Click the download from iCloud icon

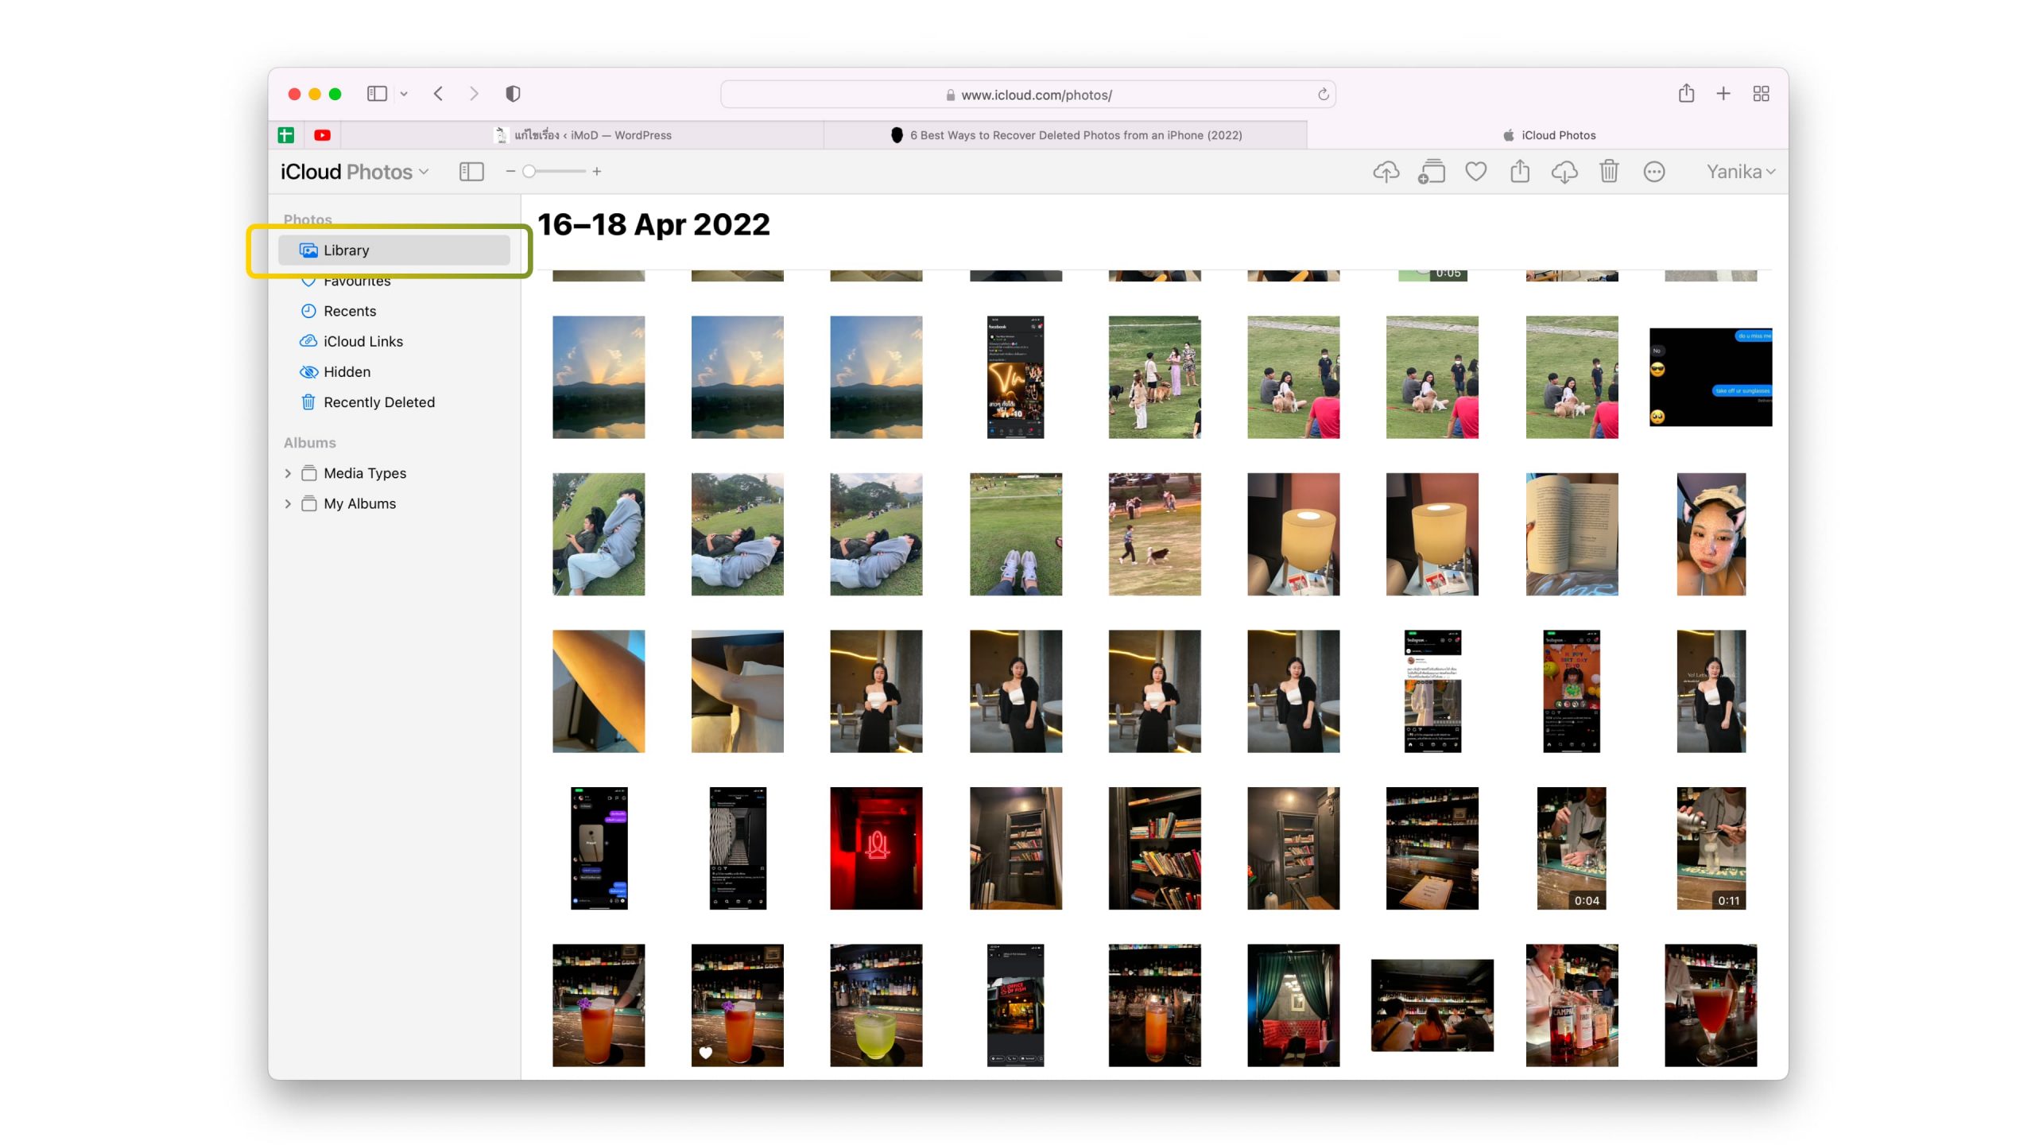[x=1564, y=172]
